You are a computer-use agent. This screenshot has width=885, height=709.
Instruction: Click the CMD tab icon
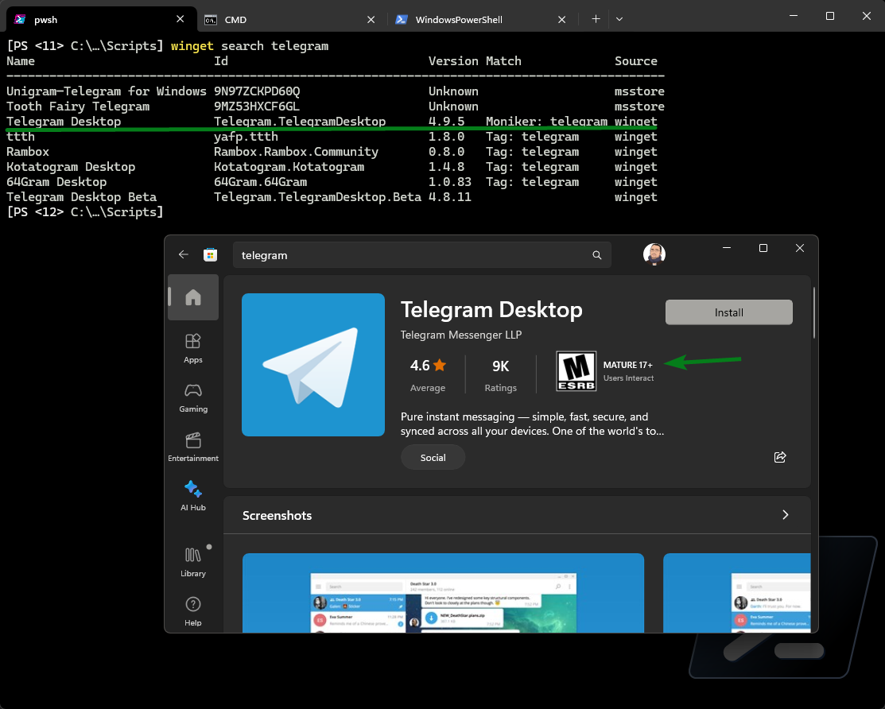click(211, 20)
